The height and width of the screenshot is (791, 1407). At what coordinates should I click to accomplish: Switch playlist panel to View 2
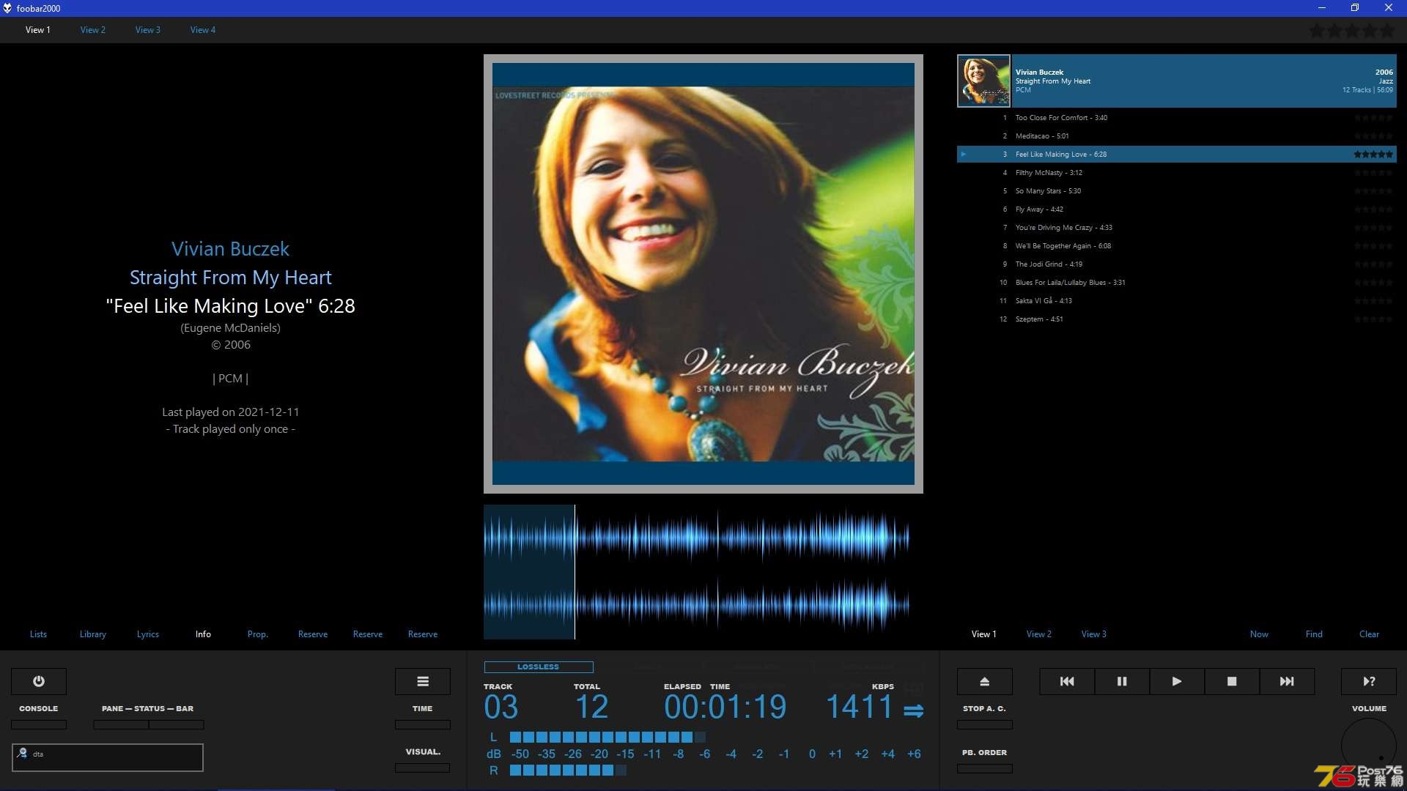1039,634
